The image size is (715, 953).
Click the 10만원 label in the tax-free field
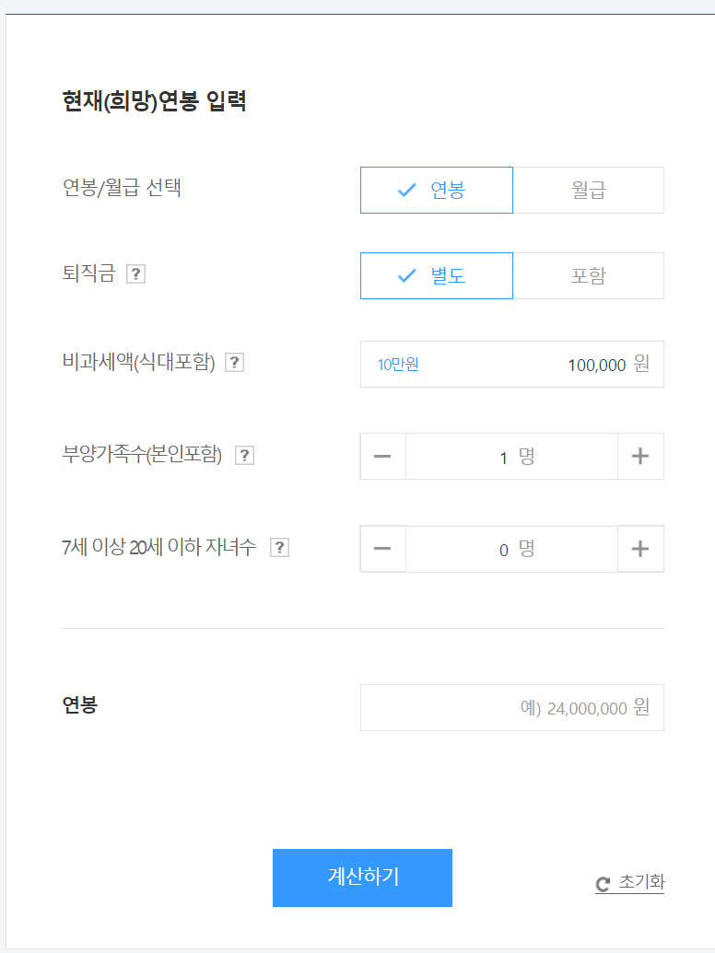tap(396, 364)
